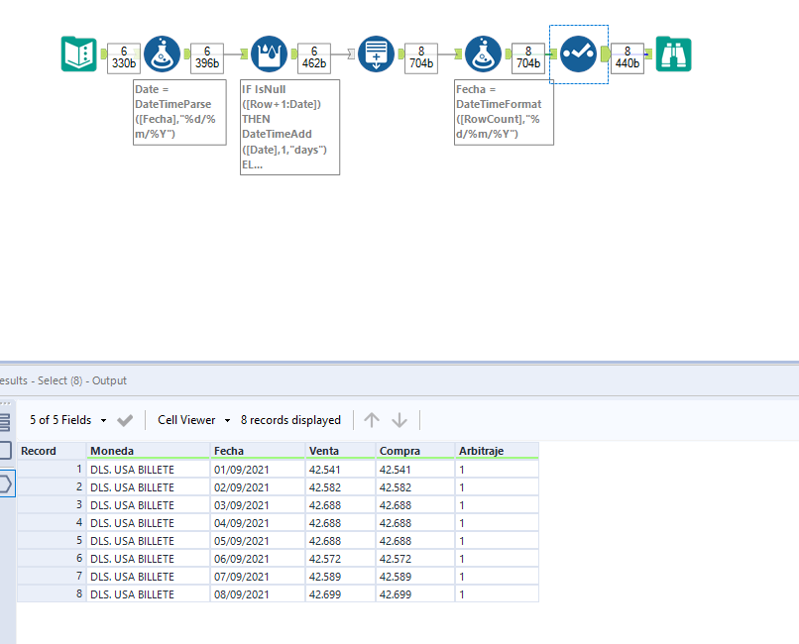Screen dimensions: 799x644
Task: Click the 396b connection record label
Action: tap(207, 58)
